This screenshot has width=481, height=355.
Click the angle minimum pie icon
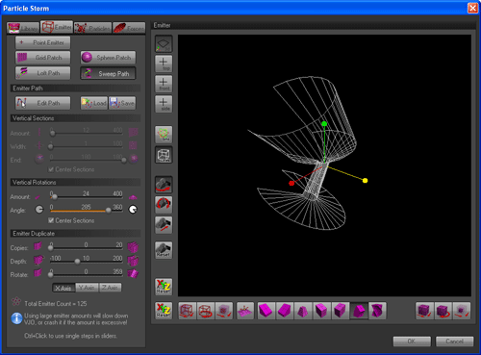click(x=39, y=210)
